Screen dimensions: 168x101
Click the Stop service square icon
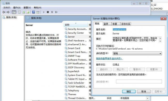48,12
